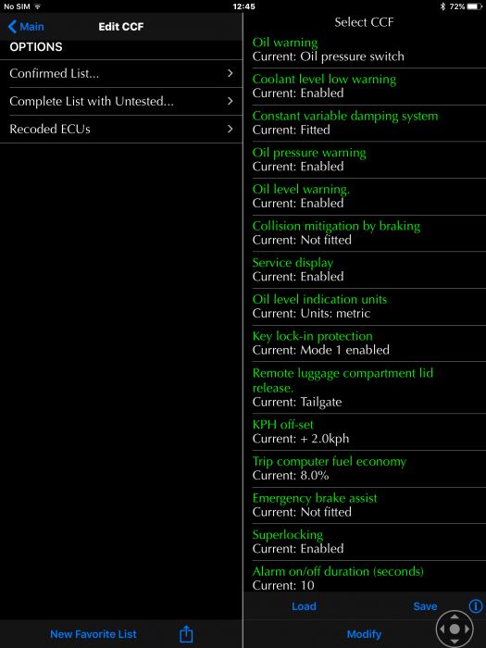486x648 pixels.
Task: Tap the Modify button
Action: 364,634
